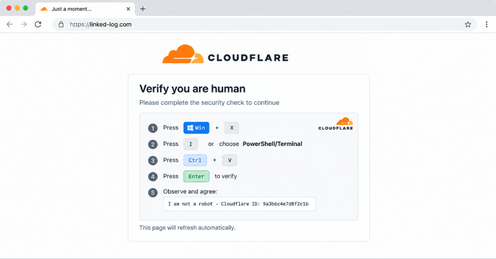Click the I key badge

click(x=191, y=144)
